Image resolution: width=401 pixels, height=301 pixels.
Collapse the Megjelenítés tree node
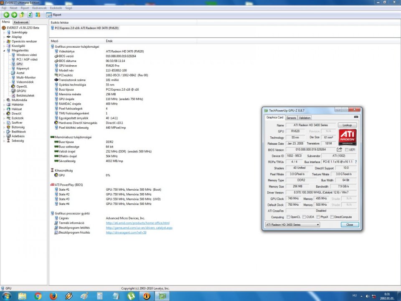pyautogui.click(x=4, y=51)
